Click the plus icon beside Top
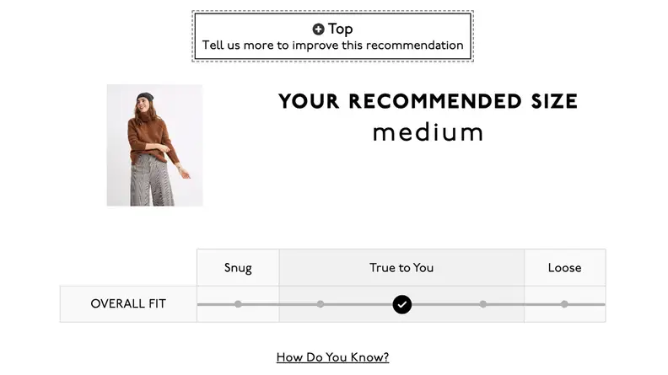Image resolution: width=668 pixels, height=375 pixels. [x=318, y=29]
